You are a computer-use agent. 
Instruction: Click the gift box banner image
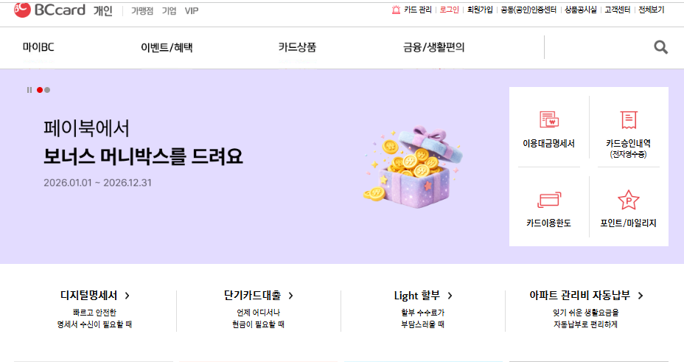click(x=413, y=167)
